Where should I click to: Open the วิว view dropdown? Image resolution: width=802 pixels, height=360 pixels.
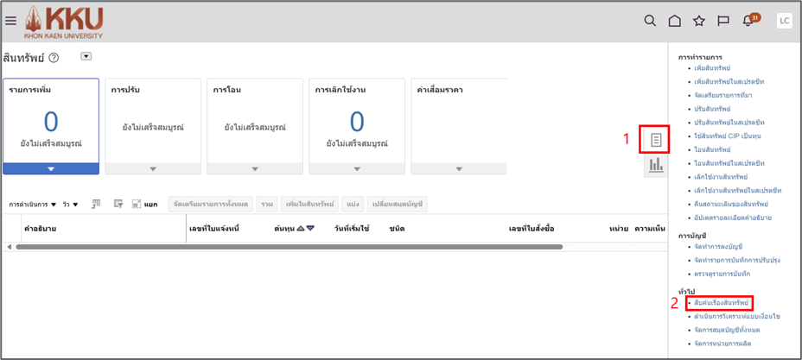click(70, 205)
